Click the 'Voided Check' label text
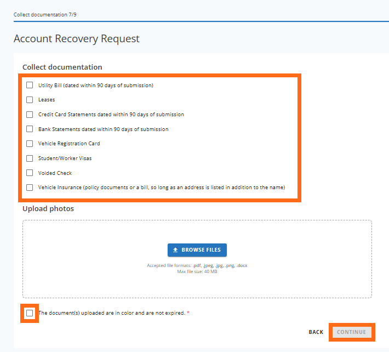 click(x=55, y=173)
